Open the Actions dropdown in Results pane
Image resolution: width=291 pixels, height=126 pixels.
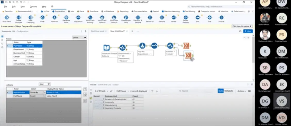(242, 91)
